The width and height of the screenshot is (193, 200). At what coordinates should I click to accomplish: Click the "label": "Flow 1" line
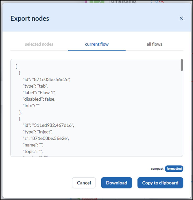click(x=39, y=93)
